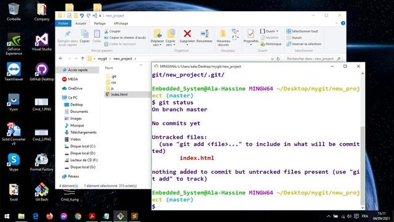Image resolution: width=394 pixels, height=222 pixels.
Task: Open the Excel desktop shortcut
Action: (14, 192)
